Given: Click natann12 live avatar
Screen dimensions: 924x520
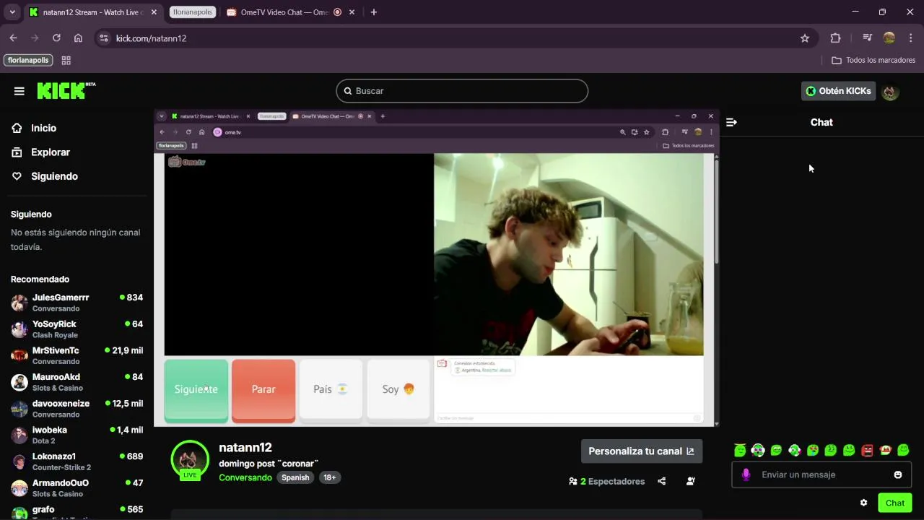Looking at the screenshot, I should click(190, 459).
